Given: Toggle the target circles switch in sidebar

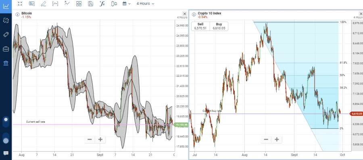Looking at the screenshot, I should [6, 138].
